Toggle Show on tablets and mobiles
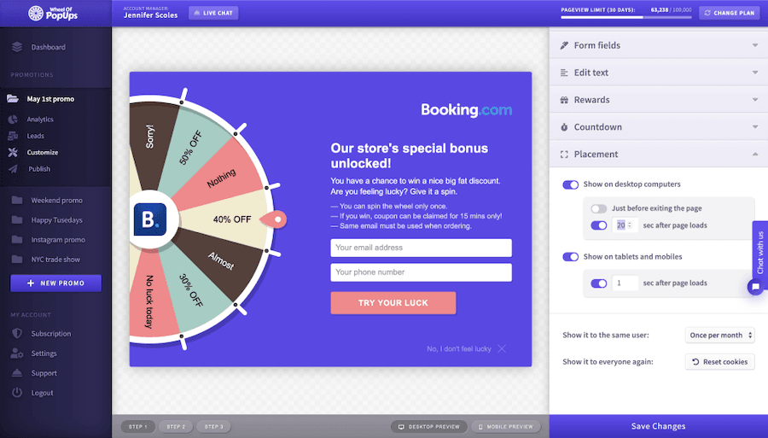This screenshot has width=768, height=438. pos(571,257)
